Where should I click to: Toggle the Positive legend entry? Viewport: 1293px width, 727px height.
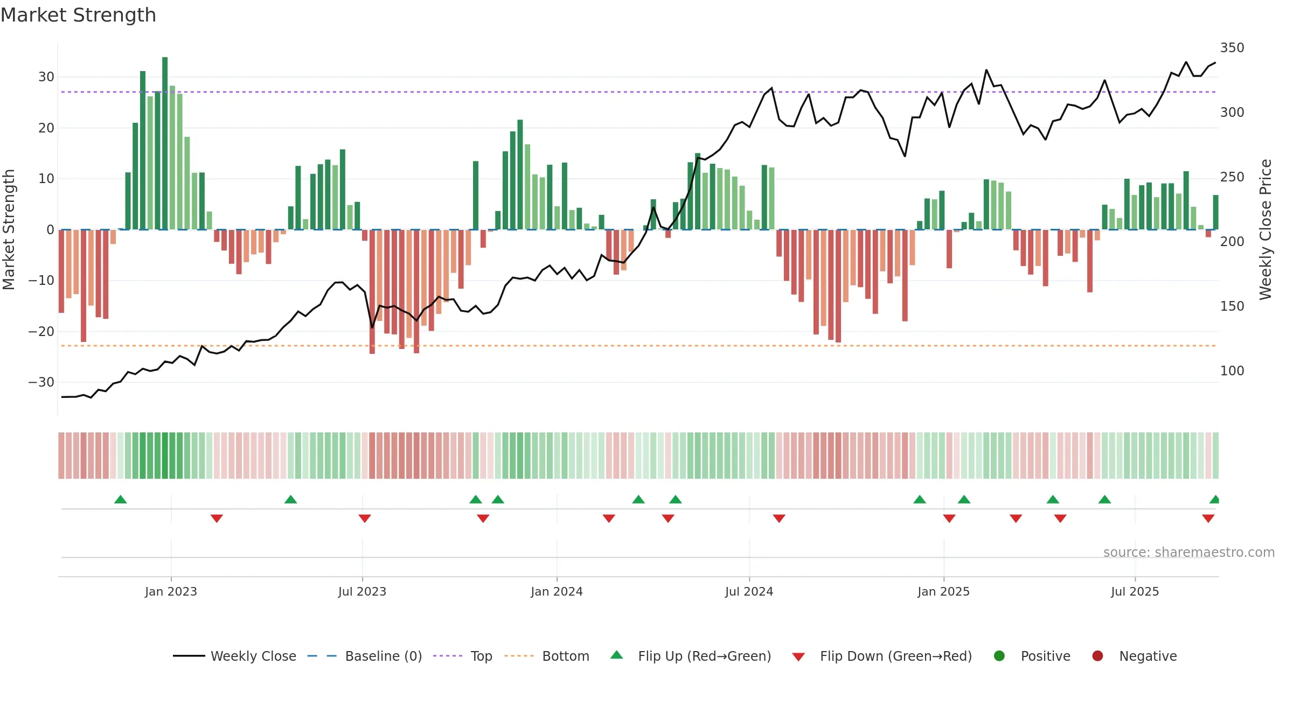(1032, 656)
